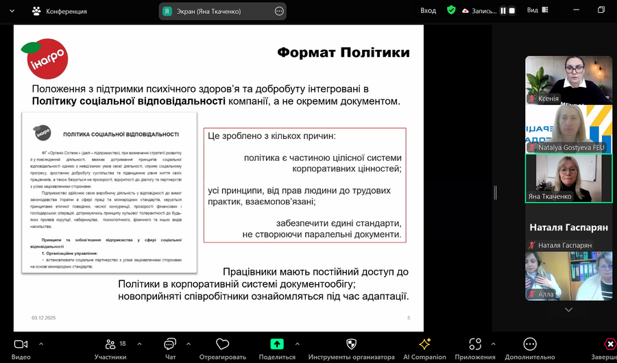Open the Чат panel
This screenshot has height=363, width=617.
click(170, 349)
